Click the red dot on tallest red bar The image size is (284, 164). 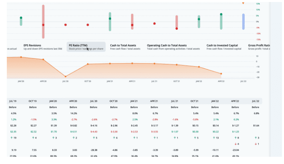[43, 25]
